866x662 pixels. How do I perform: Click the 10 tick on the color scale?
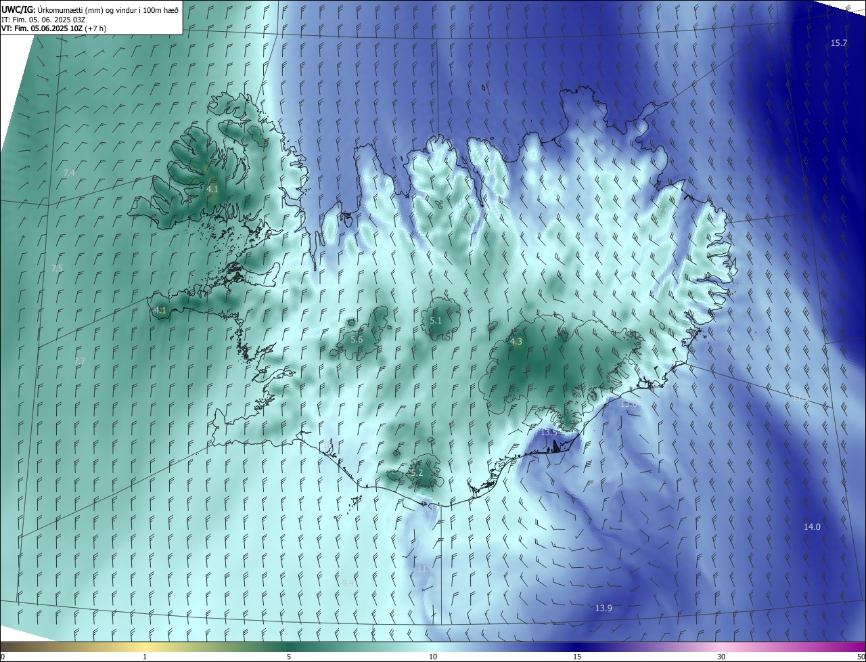433,657
